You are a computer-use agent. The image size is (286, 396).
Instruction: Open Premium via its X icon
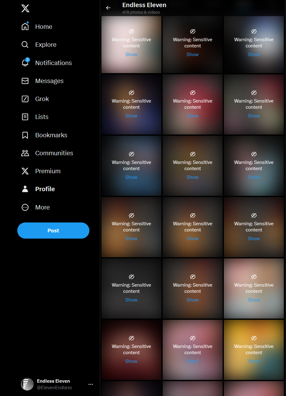[x=25, y=171]
